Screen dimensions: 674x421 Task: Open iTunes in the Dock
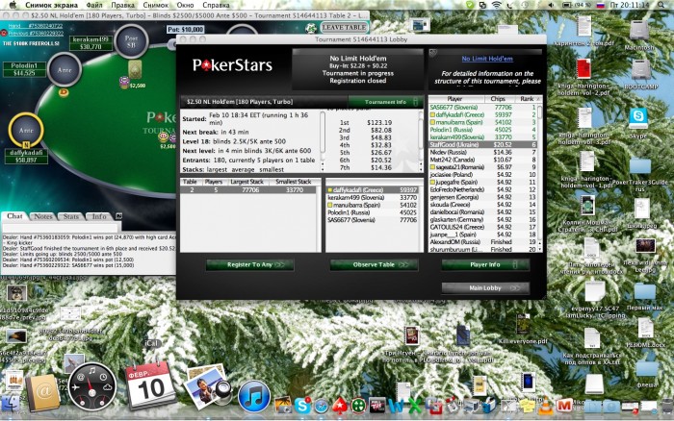click(253, 396)
